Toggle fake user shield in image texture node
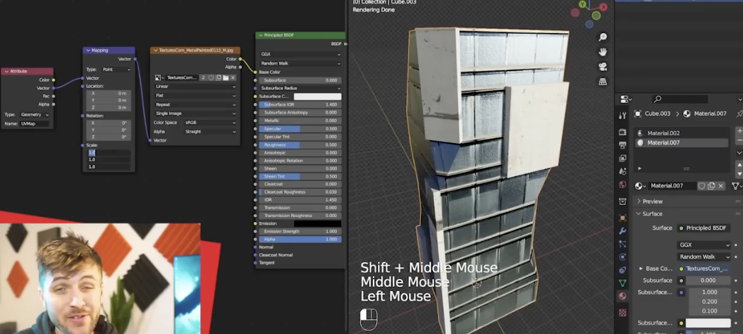 click(x=211, y=78)
